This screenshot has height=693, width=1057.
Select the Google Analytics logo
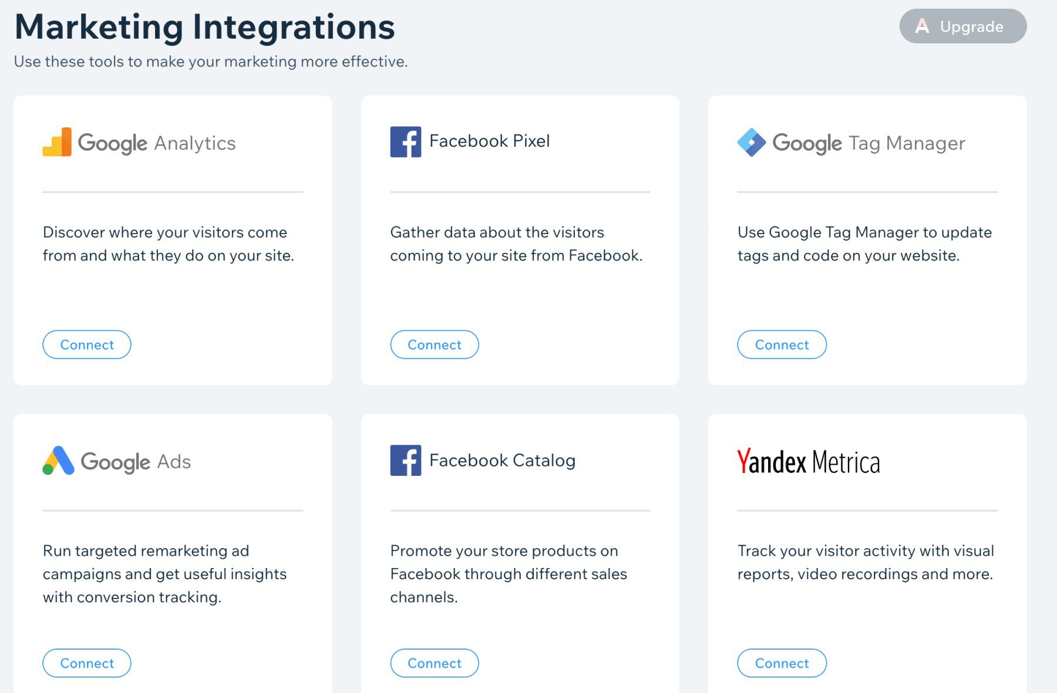coord(56,142)
